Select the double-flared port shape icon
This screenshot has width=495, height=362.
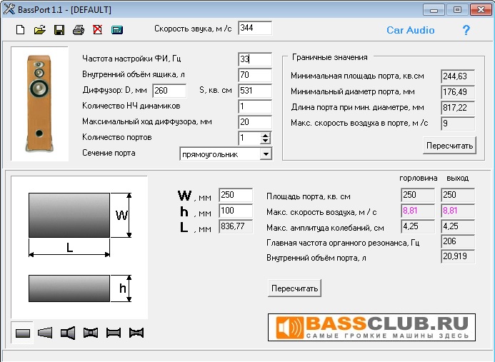coord(91,333)
